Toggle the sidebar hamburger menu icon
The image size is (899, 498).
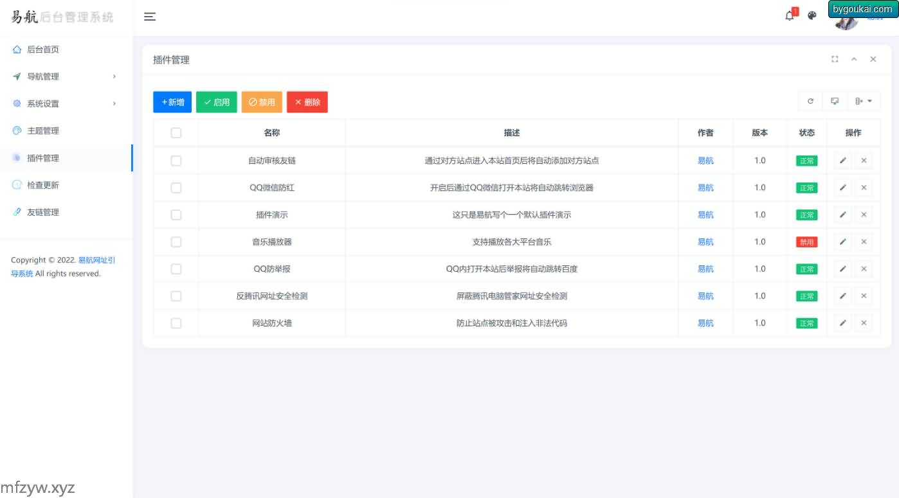[x=150, y=17]
